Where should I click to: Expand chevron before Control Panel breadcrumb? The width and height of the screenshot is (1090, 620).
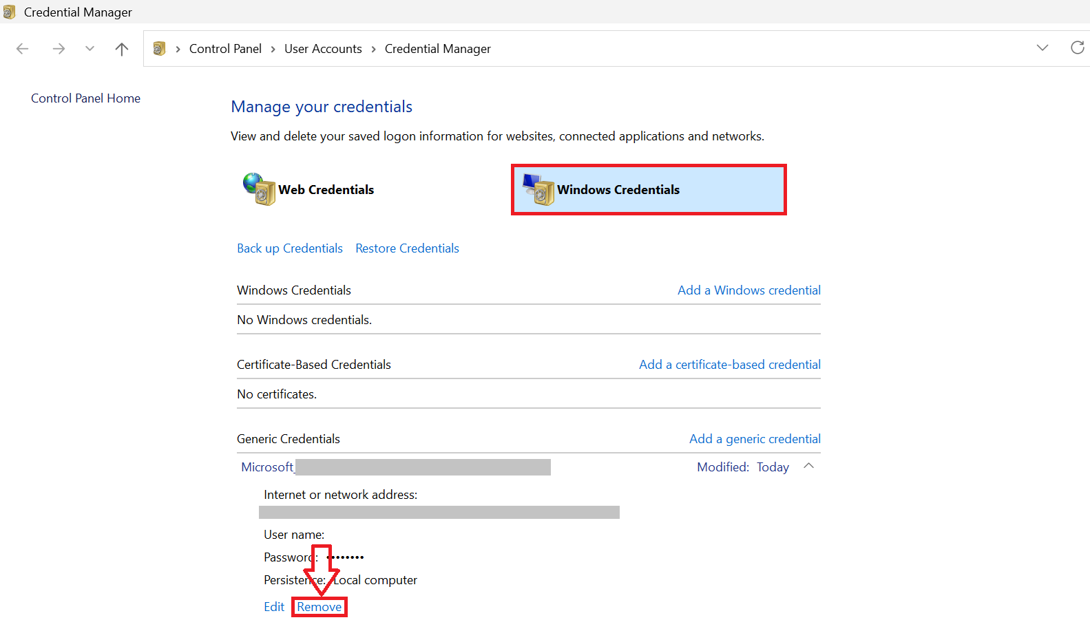(178, 49)
